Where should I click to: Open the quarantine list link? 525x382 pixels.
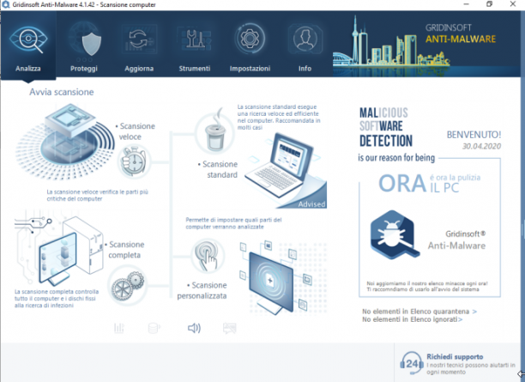click(x=419, y=312)
